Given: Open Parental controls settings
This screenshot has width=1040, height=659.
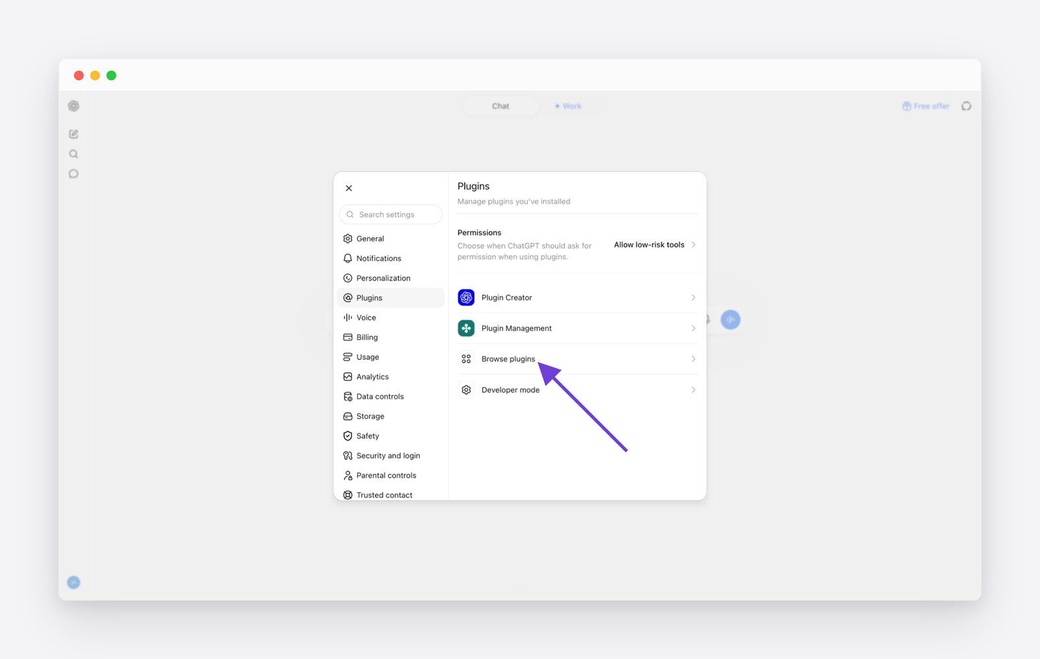Looking at the screenshot, I should pos(391,475).
